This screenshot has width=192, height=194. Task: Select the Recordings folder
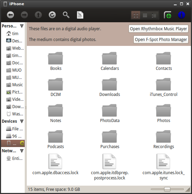[163, 139]
